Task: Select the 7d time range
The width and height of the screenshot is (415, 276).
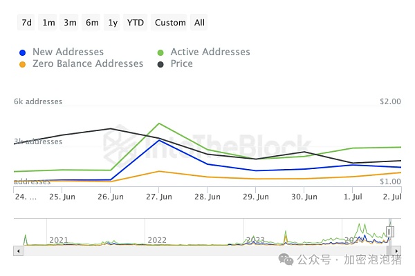Action: tap(26, 23)
